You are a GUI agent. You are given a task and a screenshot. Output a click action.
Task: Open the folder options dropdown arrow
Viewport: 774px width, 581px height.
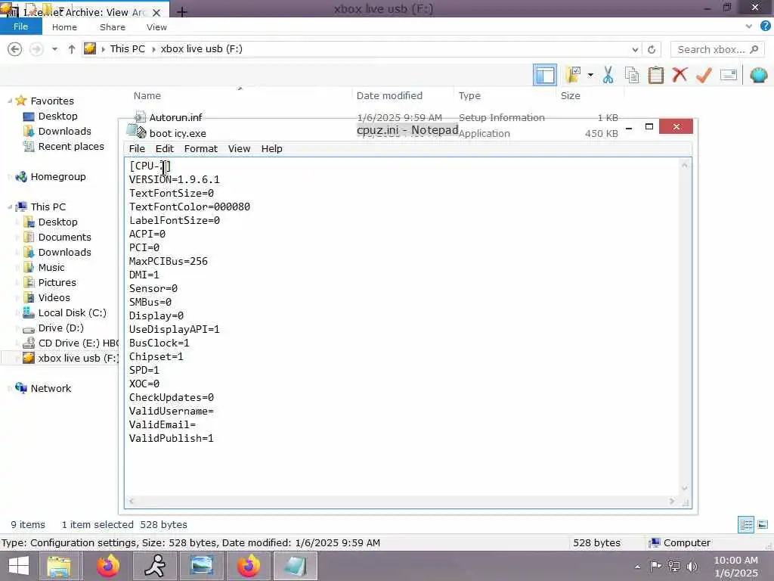click(x=590, y=75)
